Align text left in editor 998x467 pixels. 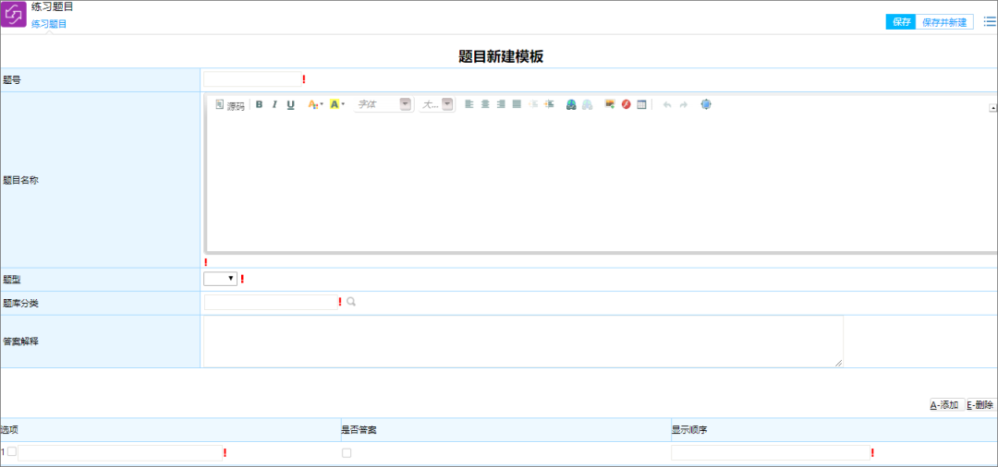point(469,105)
